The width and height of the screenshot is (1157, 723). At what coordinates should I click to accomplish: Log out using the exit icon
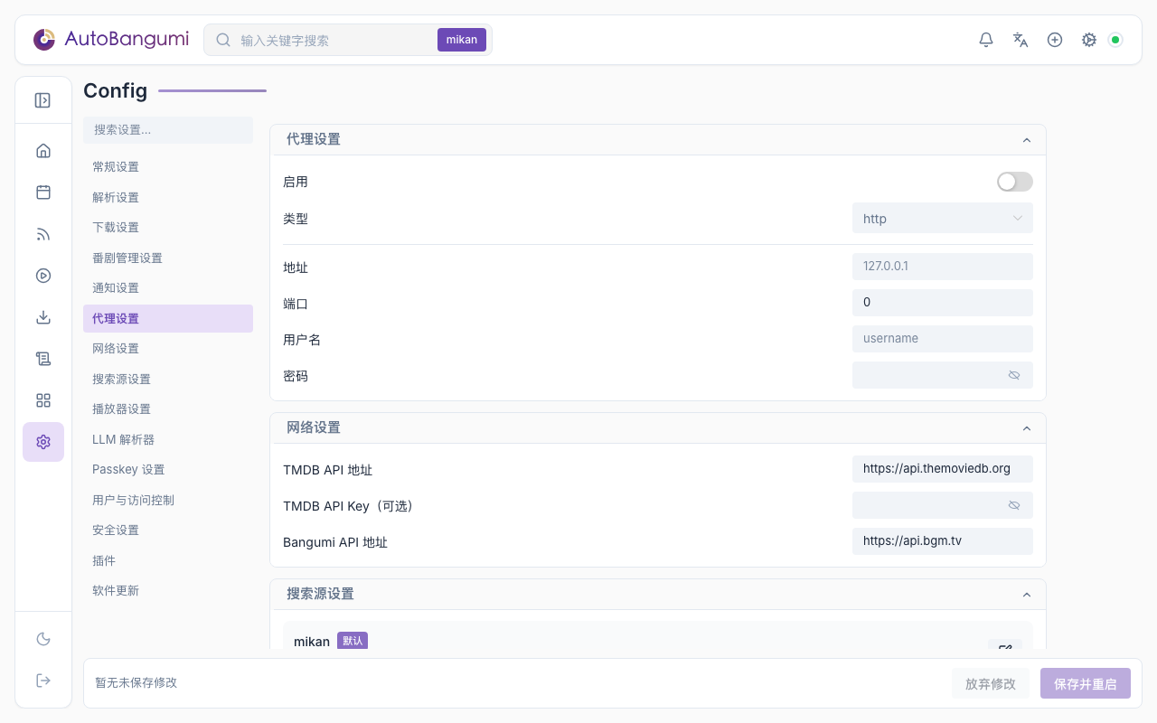43,681
